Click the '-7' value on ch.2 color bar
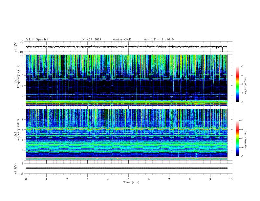The height and width of the screenshot is (201, 260). tap(242, 156)
